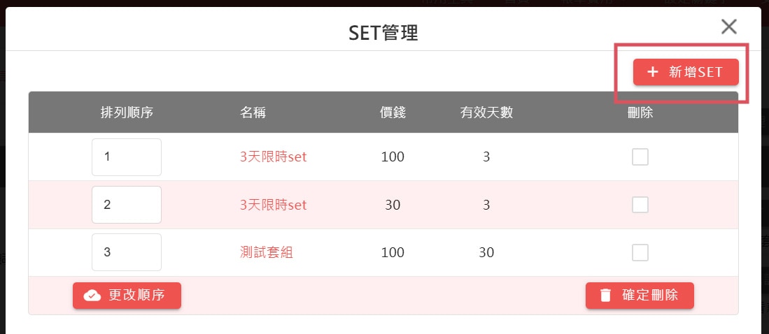Click the 名稱 column header

pyautogui.click(x=253, y=112)
